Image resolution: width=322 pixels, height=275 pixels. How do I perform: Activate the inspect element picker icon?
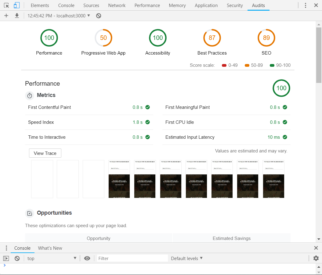[6, 5]
